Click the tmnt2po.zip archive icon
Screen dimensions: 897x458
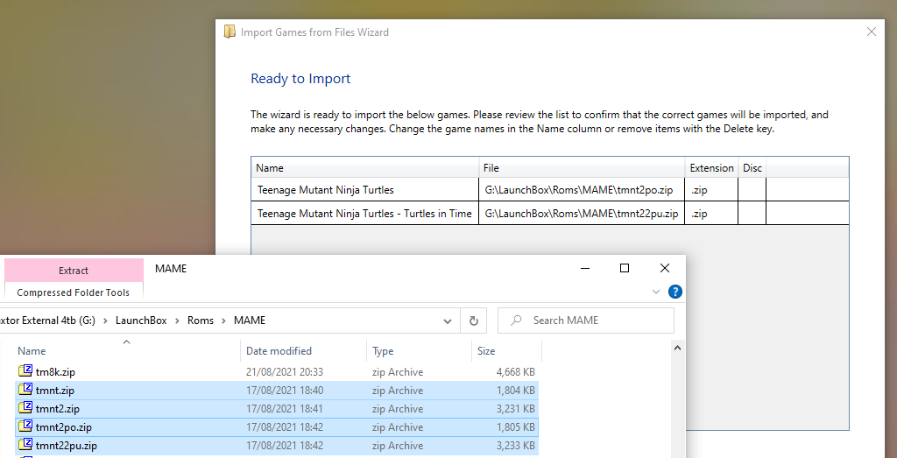[x=25, y=426]
